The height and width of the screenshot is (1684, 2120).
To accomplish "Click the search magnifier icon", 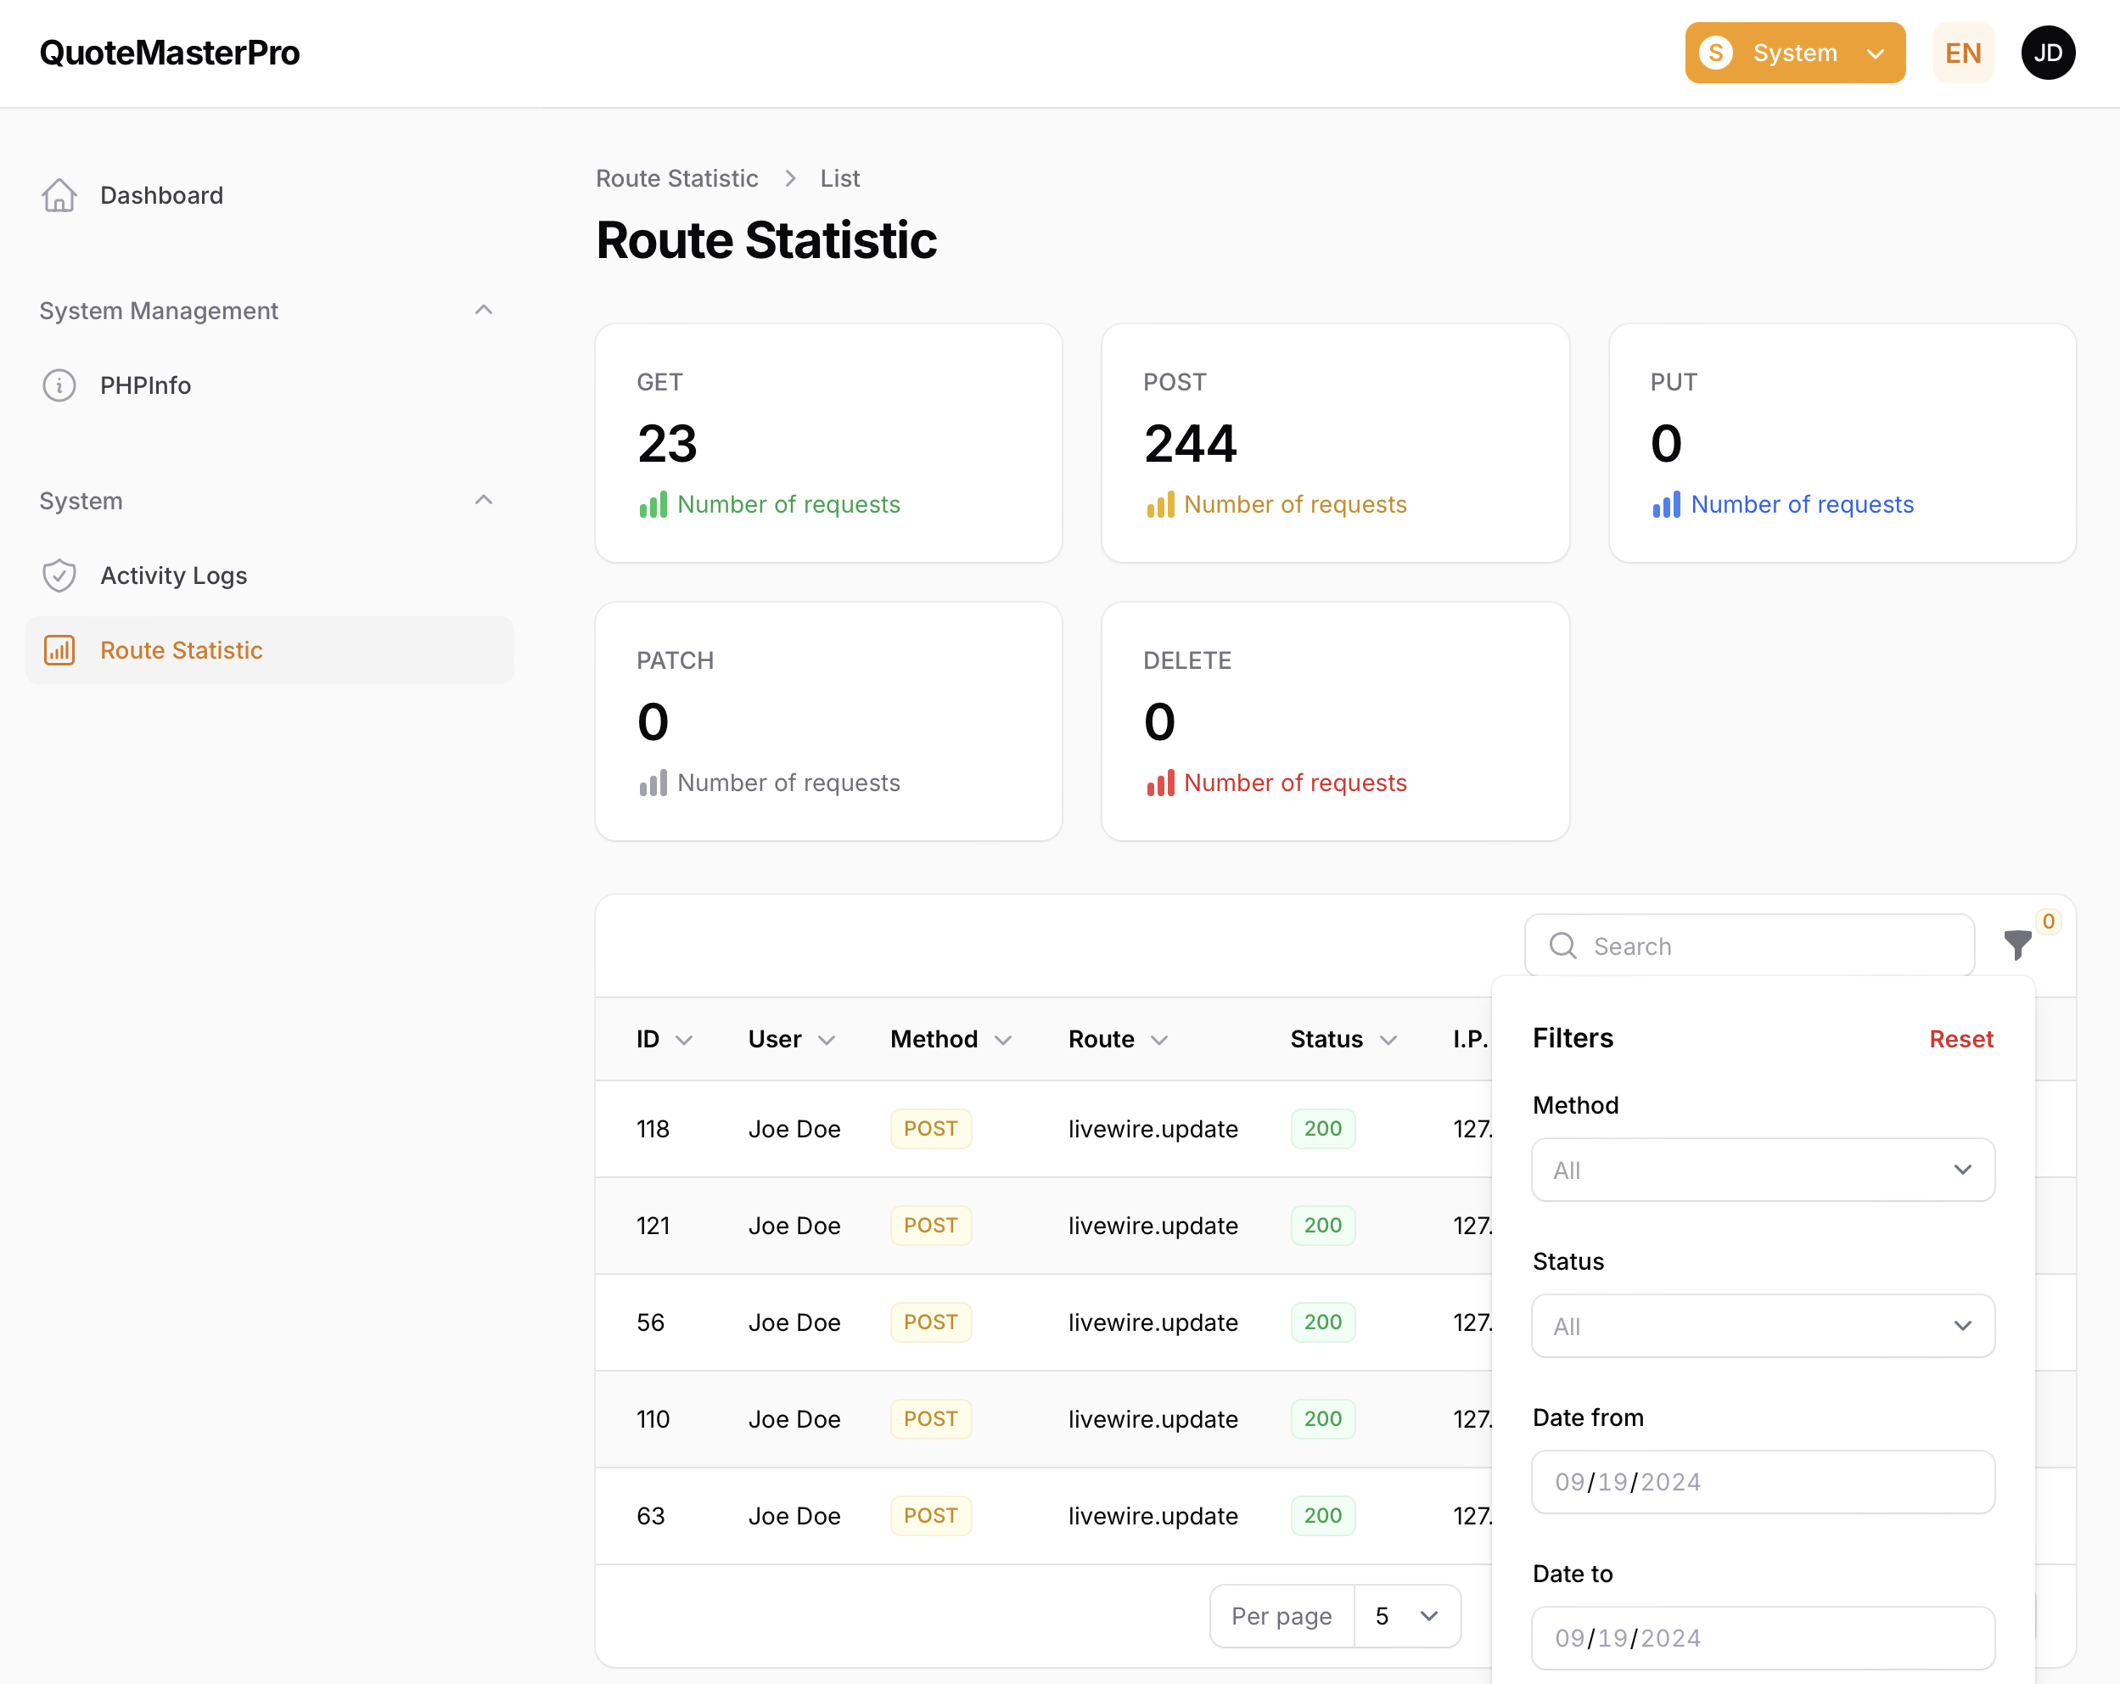I will 1562,946.
